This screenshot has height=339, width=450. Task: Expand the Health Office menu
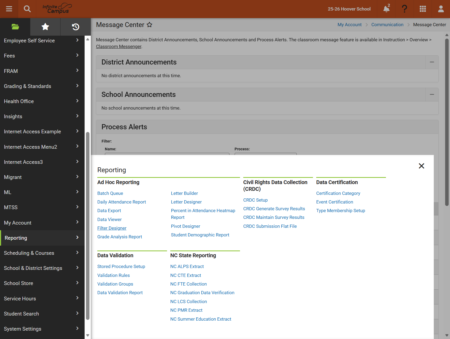point(42,101)
